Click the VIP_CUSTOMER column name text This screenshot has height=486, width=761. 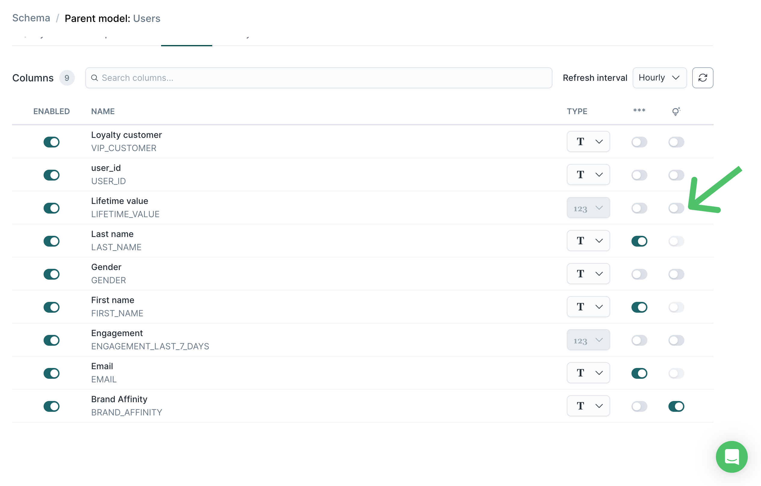(124, 148)
